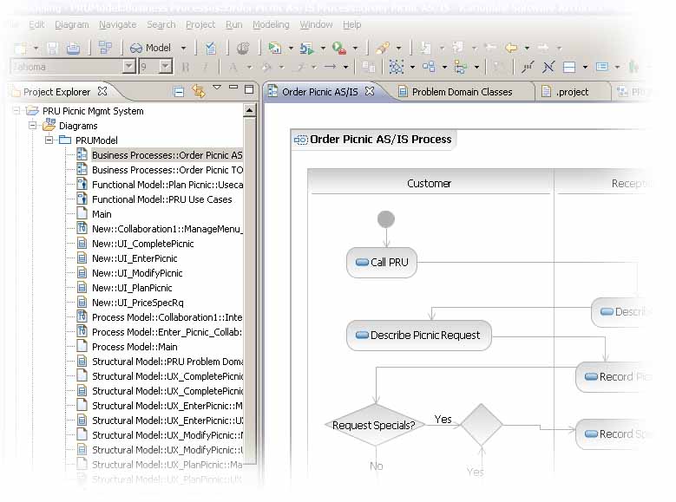Screen dimensions: 676x502
Task: Select Functional Model::PRU Use Cases diagram
Action: tap(161, 199)
